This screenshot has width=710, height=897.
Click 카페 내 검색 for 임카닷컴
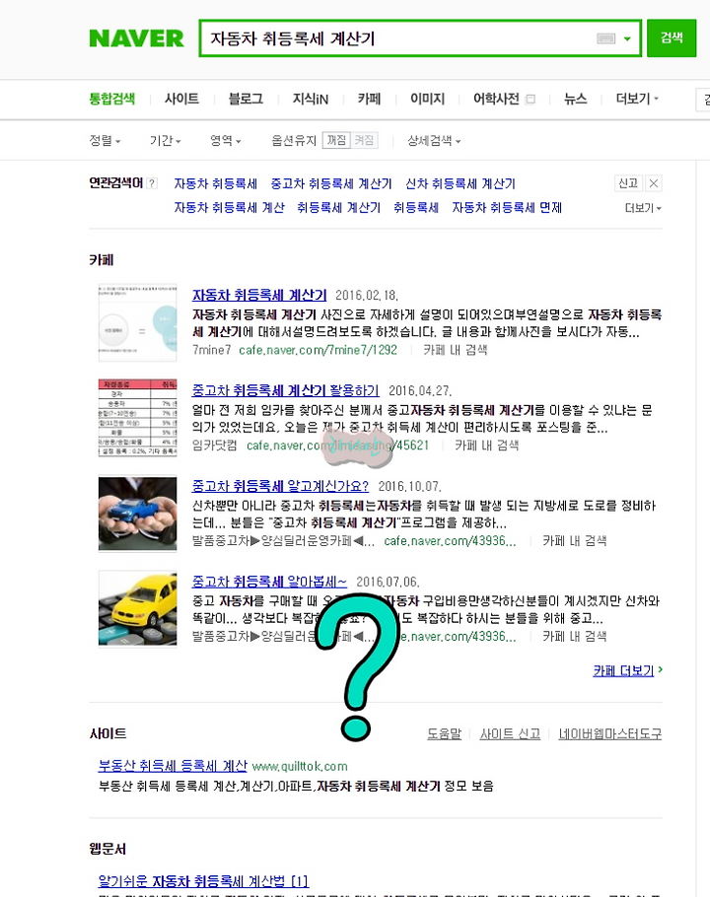pos(487,446)
